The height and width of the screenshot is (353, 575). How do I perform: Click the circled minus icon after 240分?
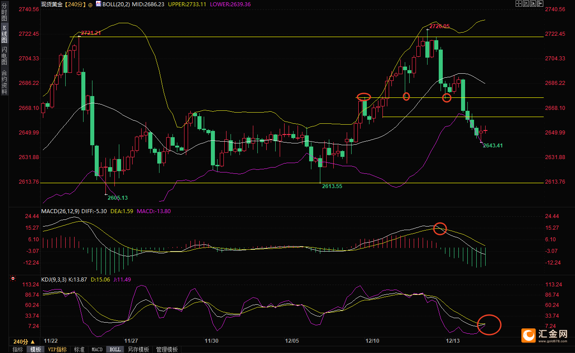[91, 4]
